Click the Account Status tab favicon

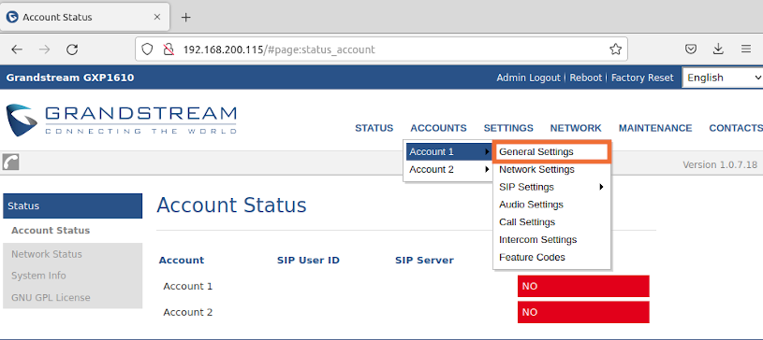coord(12,17)
